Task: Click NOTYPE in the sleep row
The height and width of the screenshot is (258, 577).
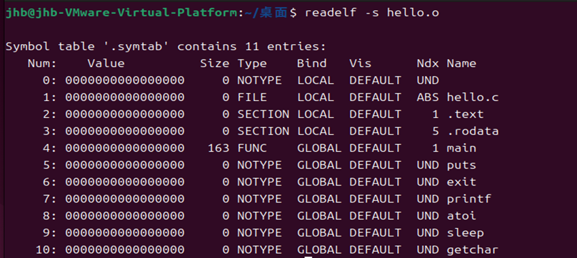Action: (x=259, y=232)
